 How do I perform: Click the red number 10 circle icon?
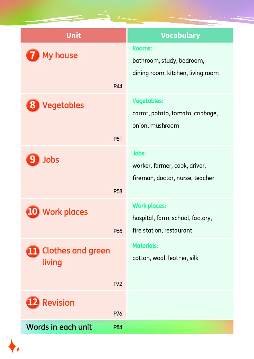pyautogui.click(x=33, y=212)
